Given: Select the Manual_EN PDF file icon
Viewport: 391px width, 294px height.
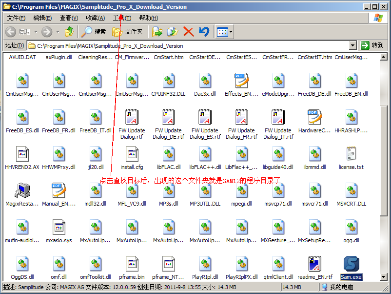Looking at the screenshot, I should click(59, 190).
